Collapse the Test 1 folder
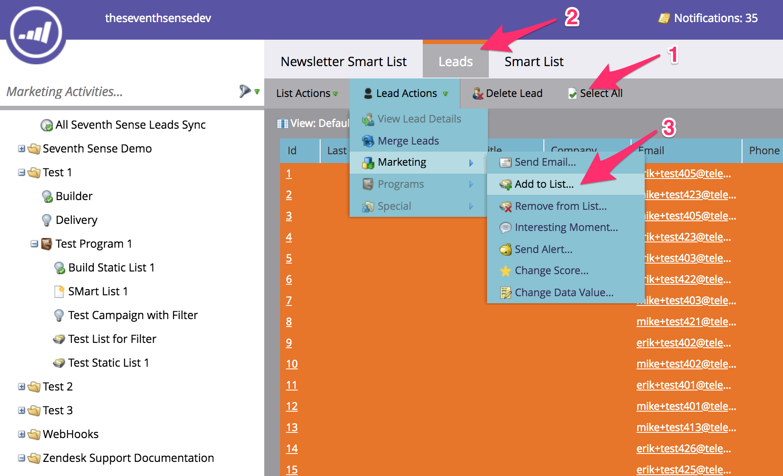 coord(21,172)
